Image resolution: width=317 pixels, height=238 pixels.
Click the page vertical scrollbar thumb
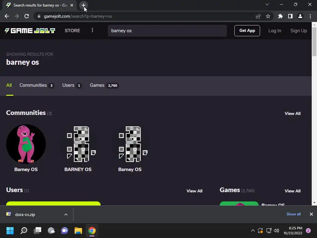315,42
